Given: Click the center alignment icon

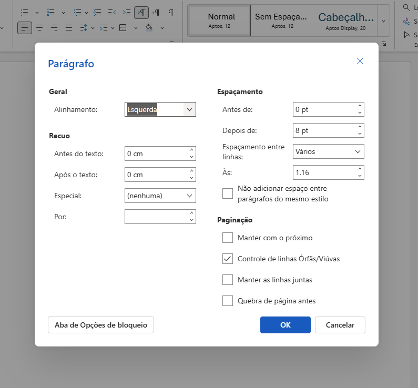Looking at the screenshot, I should pyautogui.click(x=39, y=28).
